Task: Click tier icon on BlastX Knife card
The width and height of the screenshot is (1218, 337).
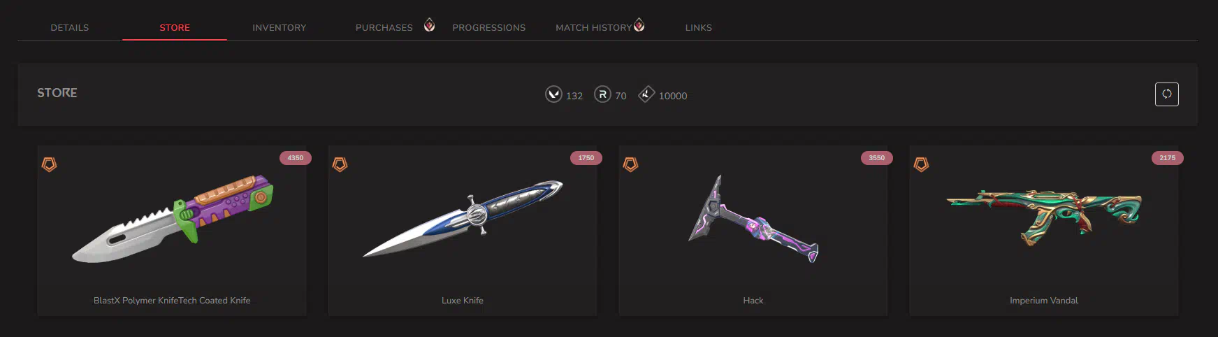Action: coord(49,164)
